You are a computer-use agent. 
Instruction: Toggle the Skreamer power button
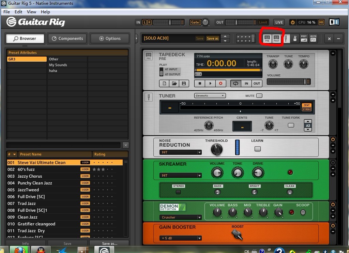pos(333,163)
